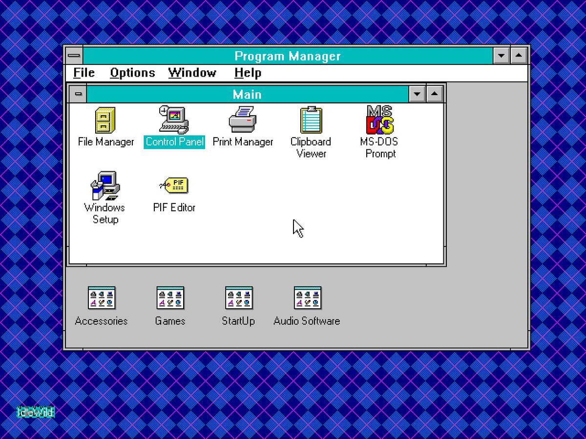Image resolution: width=586 pixels, height=439 pixels.
Task: Click the 'Games' group label
Action: coord(170,321)
